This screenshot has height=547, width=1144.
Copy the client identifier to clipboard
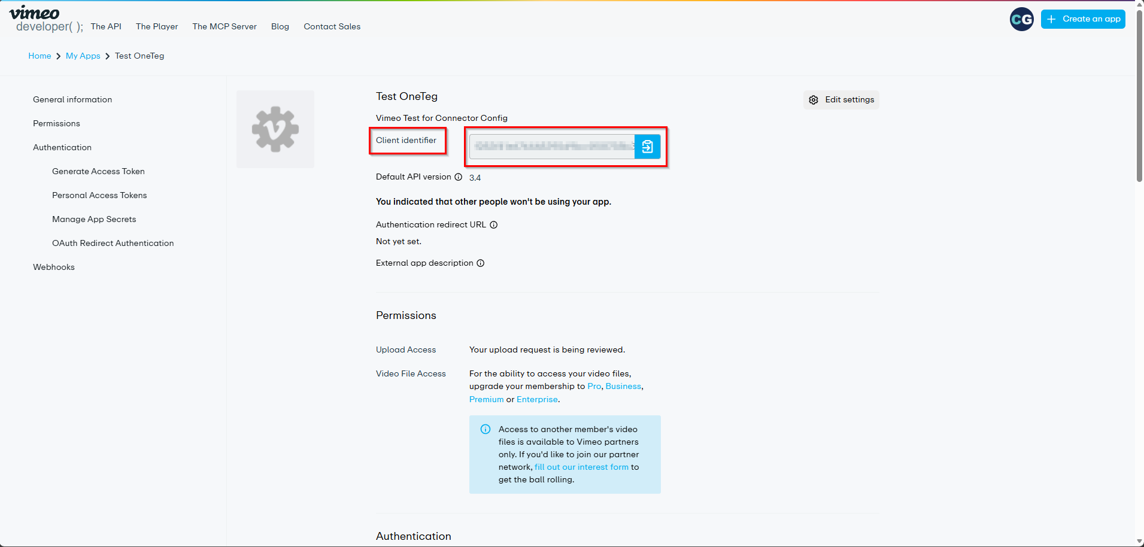tap(647, 147)
